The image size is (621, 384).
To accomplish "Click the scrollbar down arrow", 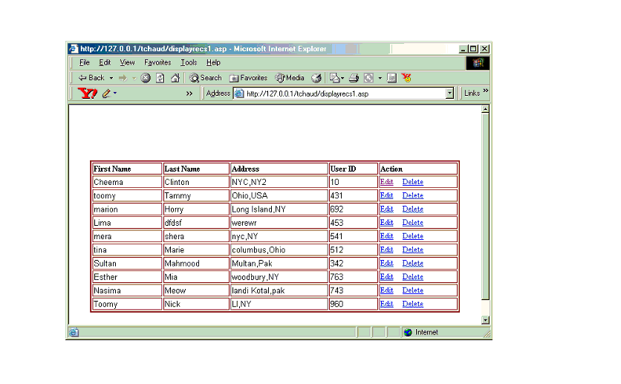I will [486, 320].
